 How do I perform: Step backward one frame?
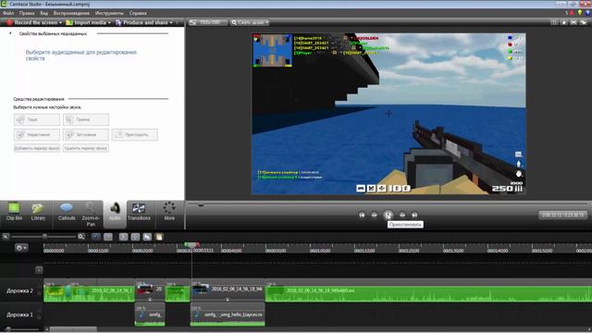(374, 215)
